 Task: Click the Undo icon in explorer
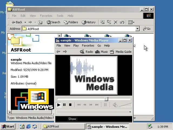coord(122,22)
